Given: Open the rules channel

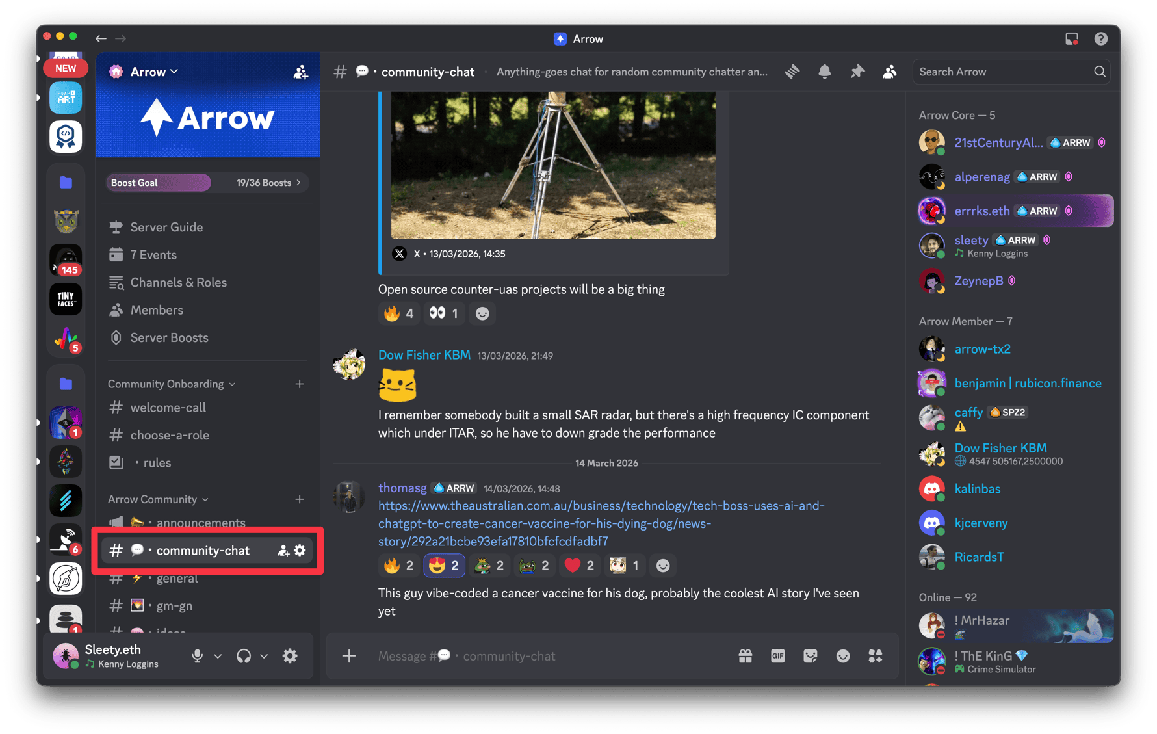Looking at the screenshot, I should 207,463.
